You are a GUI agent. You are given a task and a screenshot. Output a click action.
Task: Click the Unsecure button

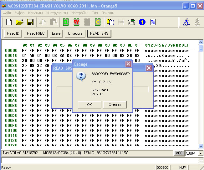pyautogui.click(x=75, y=33)
